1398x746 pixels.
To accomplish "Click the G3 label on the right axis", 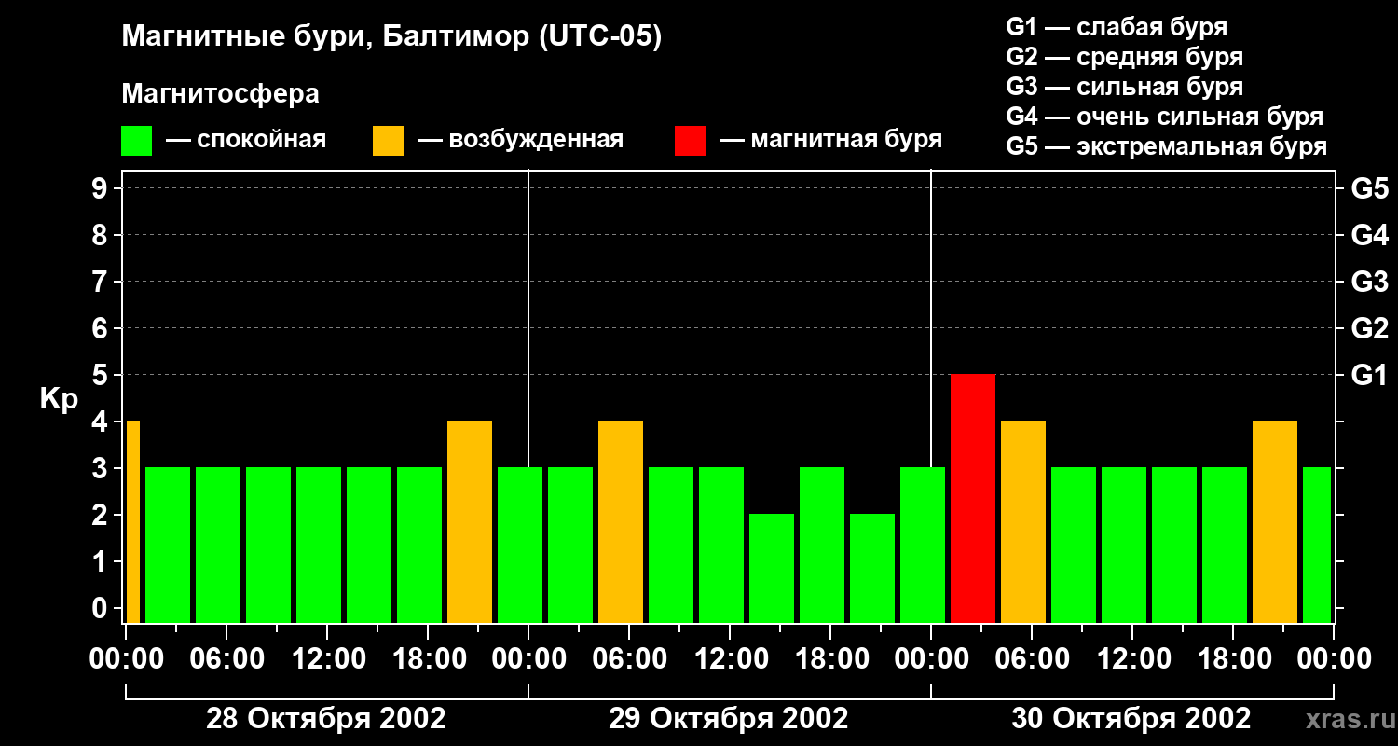I will pos(1369,282).
